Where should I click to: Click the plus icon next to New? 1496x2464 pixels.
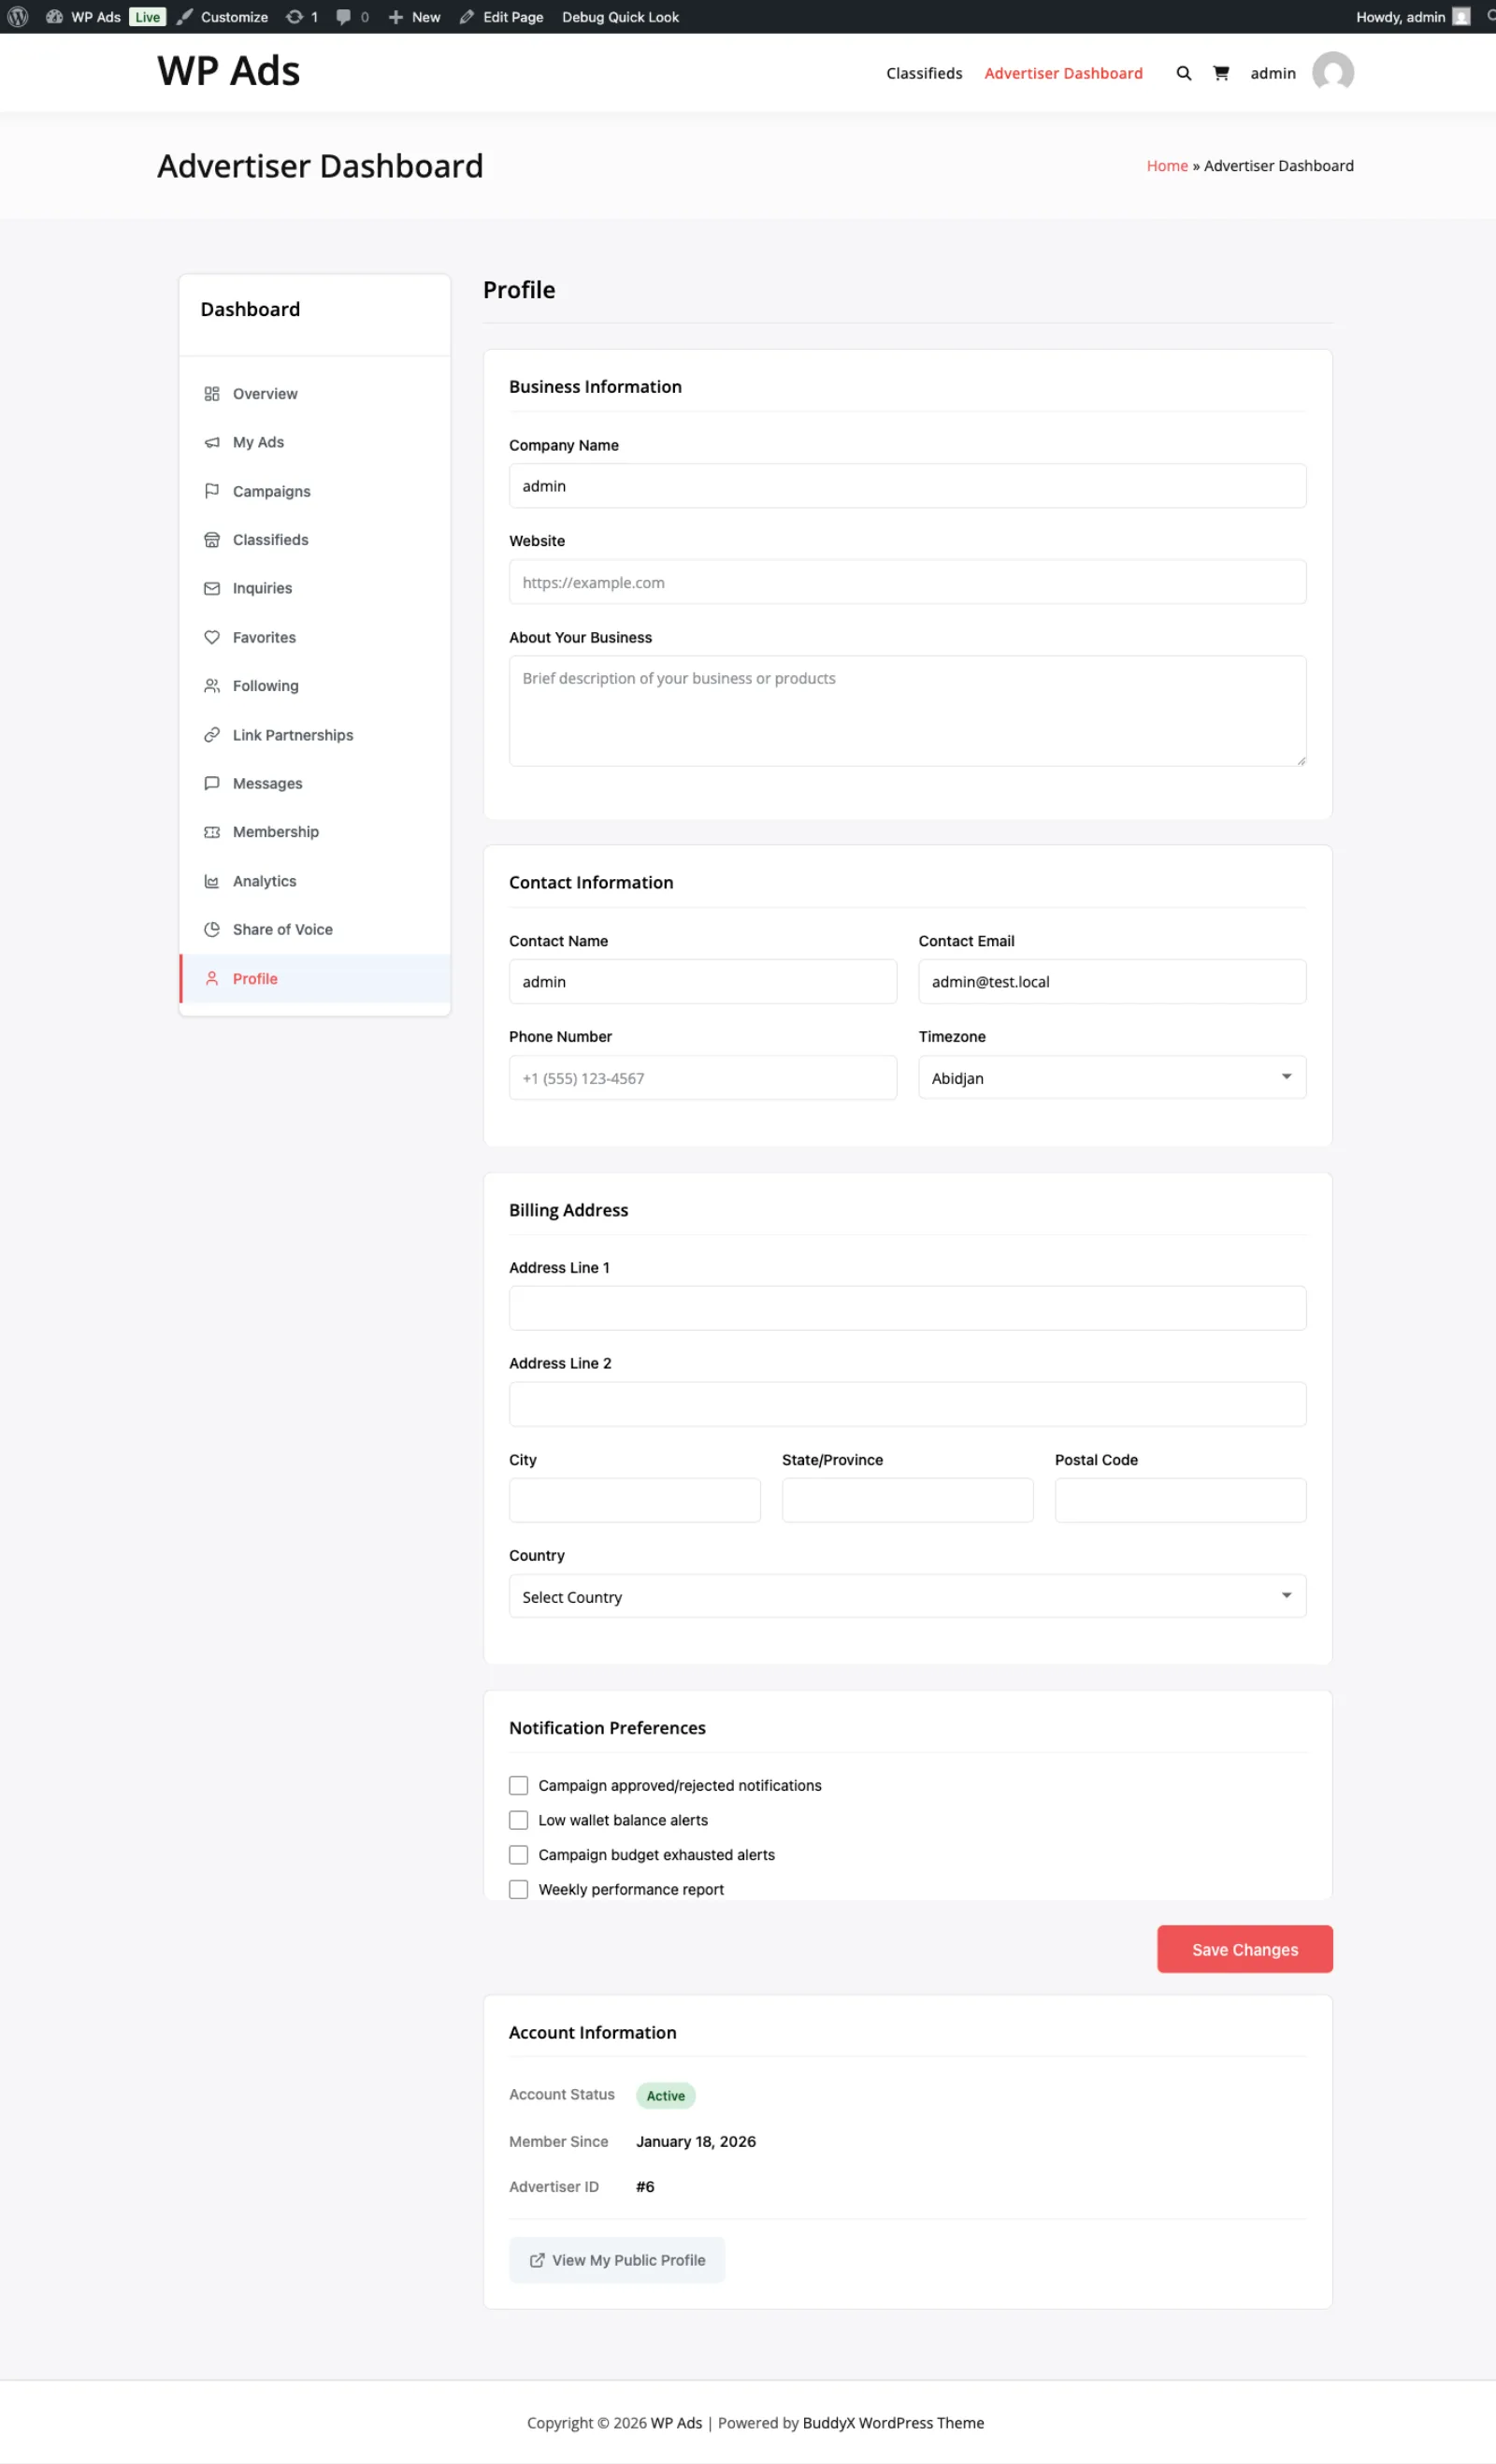(x=396, y=17)
